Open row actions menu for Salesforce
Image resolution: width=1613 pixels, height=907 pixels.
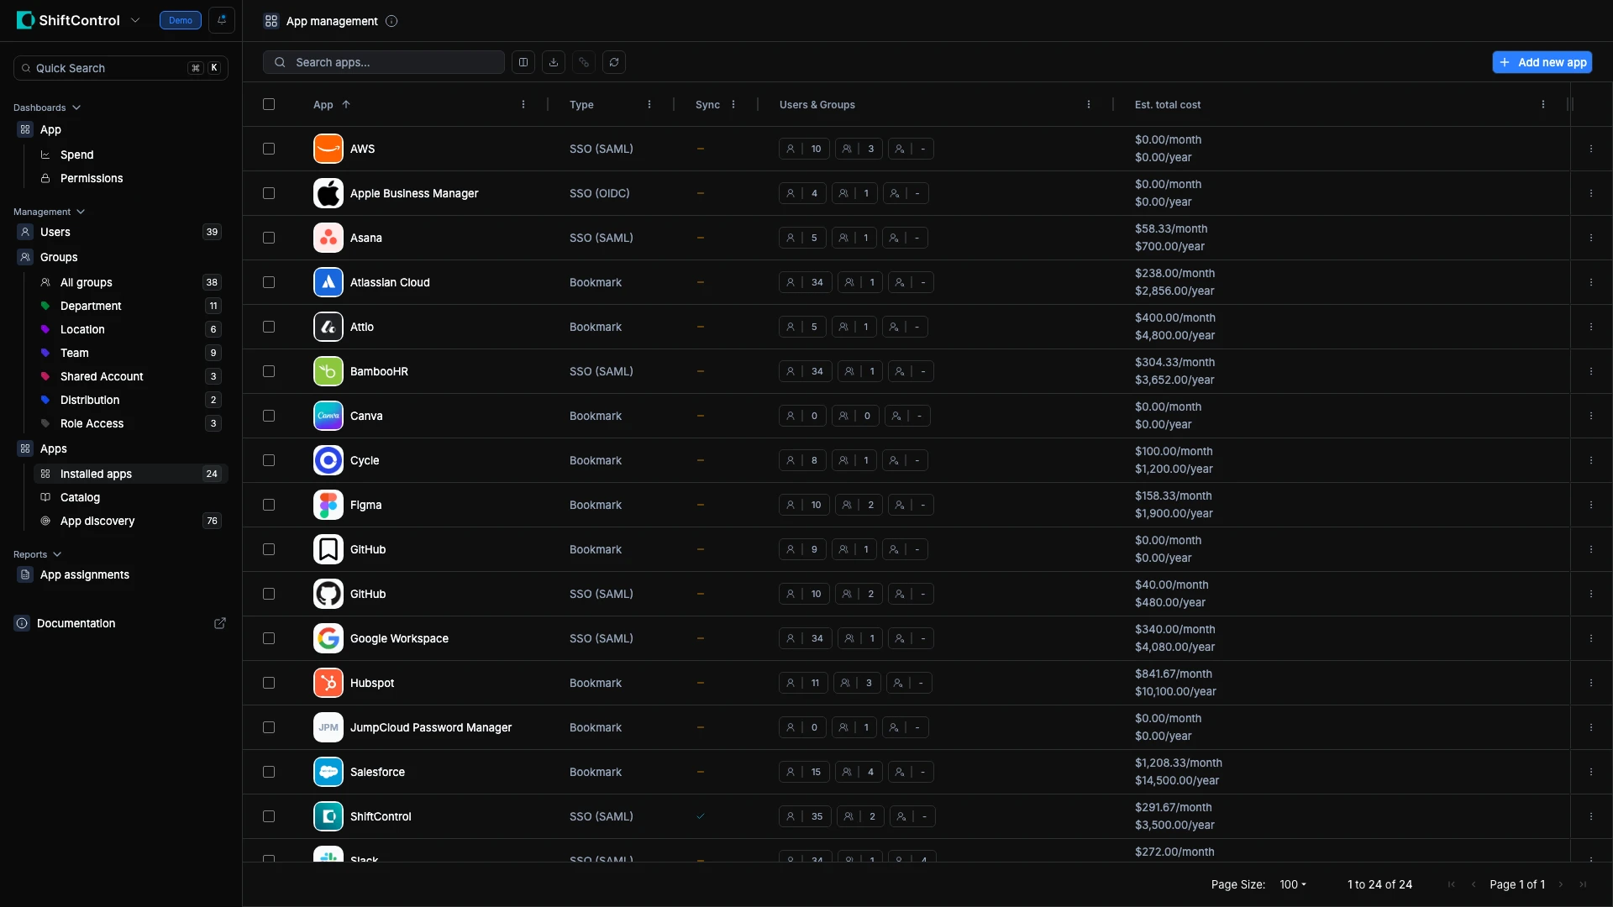1591,772
